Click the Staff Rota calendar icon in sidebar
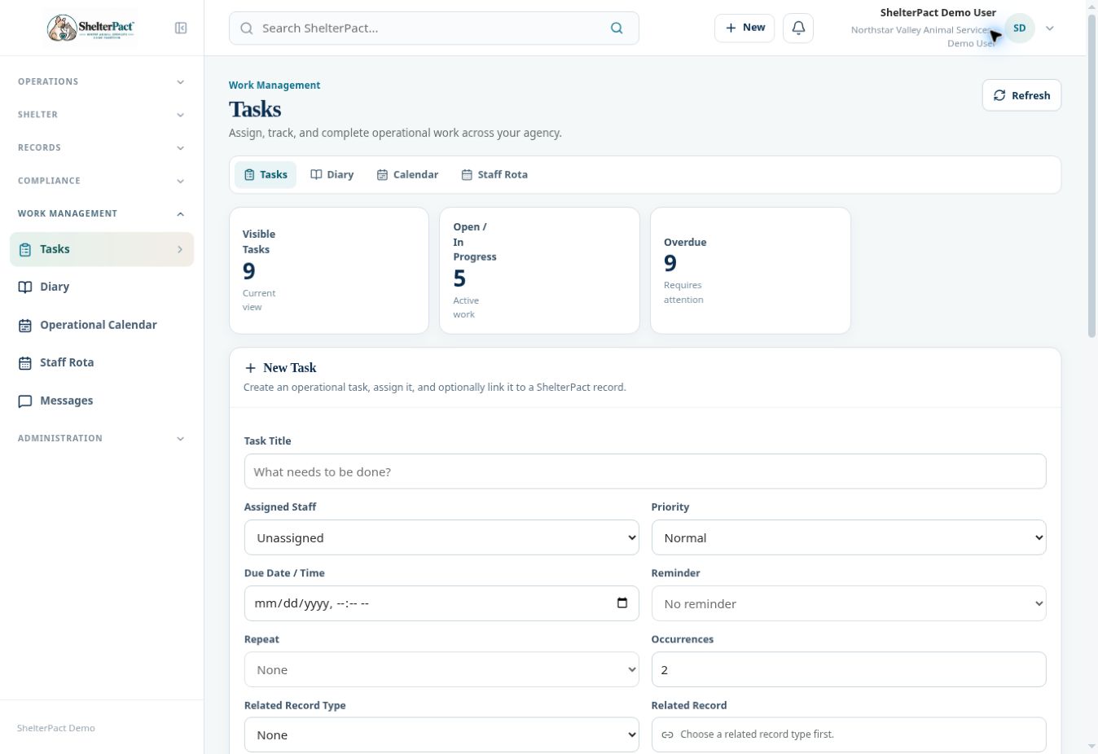 pos(25,362)
